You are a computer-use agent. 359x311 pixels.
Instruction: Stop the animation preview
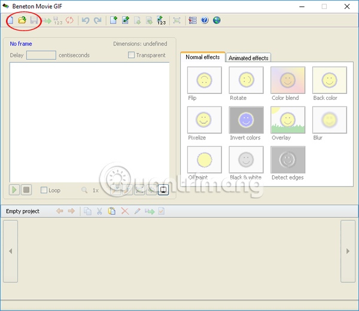coord(26,190)
